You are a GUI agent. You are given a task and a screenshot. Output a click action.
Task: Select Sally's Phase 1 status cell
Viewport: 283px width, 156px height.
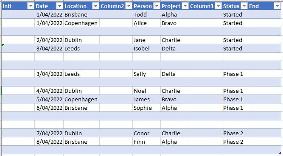coord(235,74)
